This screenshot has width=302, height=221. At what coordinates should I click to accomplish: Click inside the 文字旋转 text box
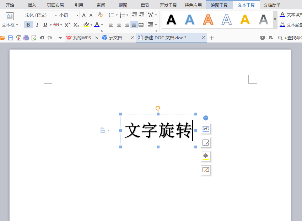(158, 131)
